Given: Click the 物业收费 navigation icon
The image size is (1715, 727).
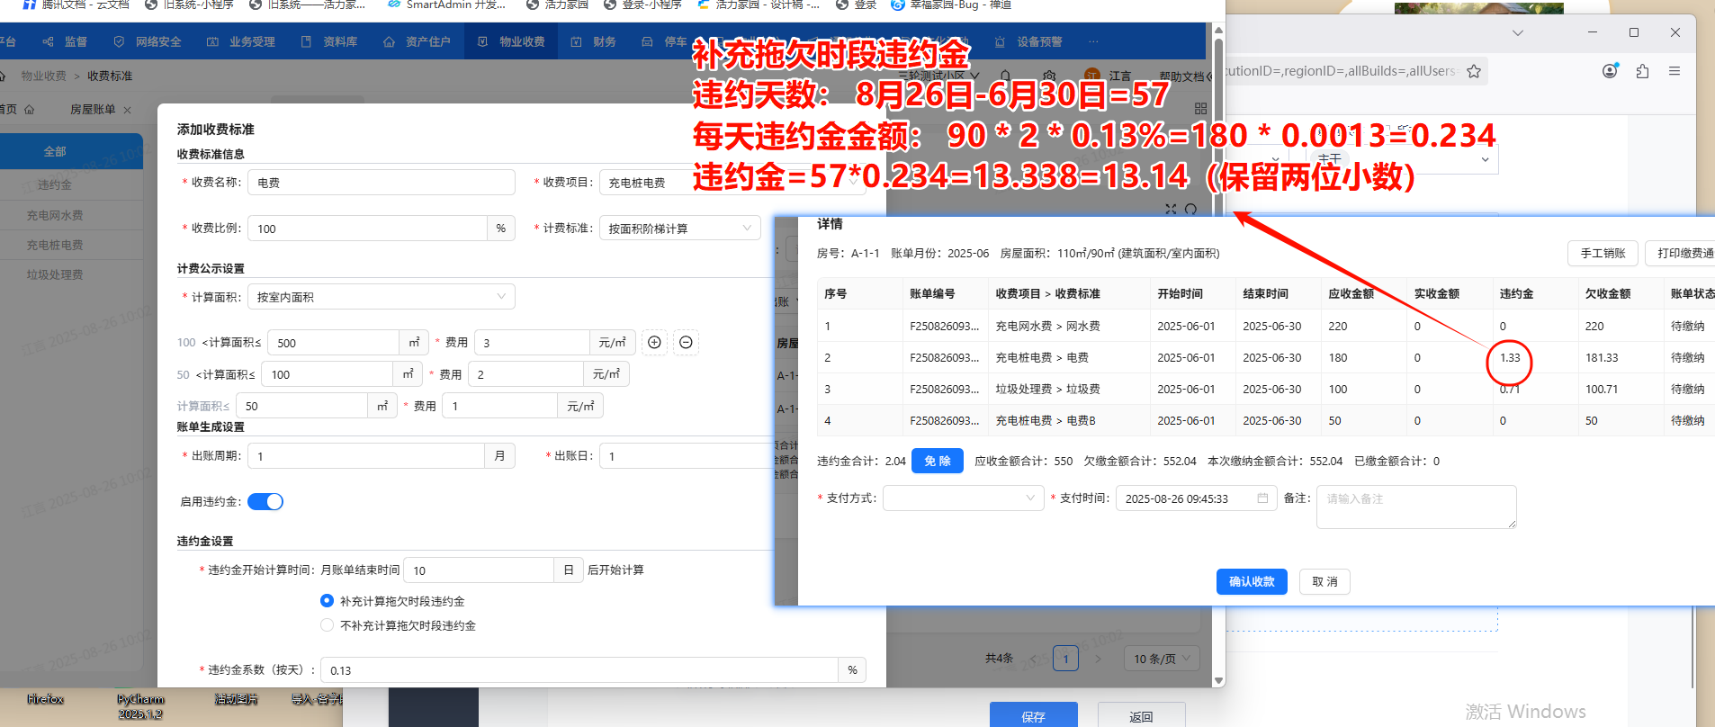Looking at the screenshot, I should click(x=482, y=41).
